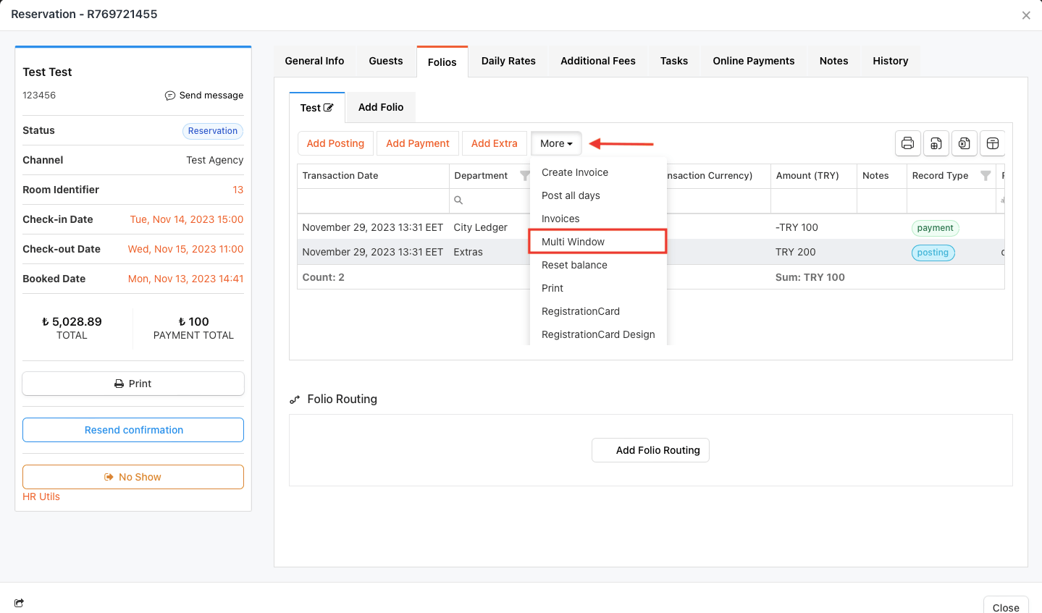Click the printer icon in folio toolbar
Image resolution: width=1042 pixels, height=613 pixels.
[x=907, y=143]
